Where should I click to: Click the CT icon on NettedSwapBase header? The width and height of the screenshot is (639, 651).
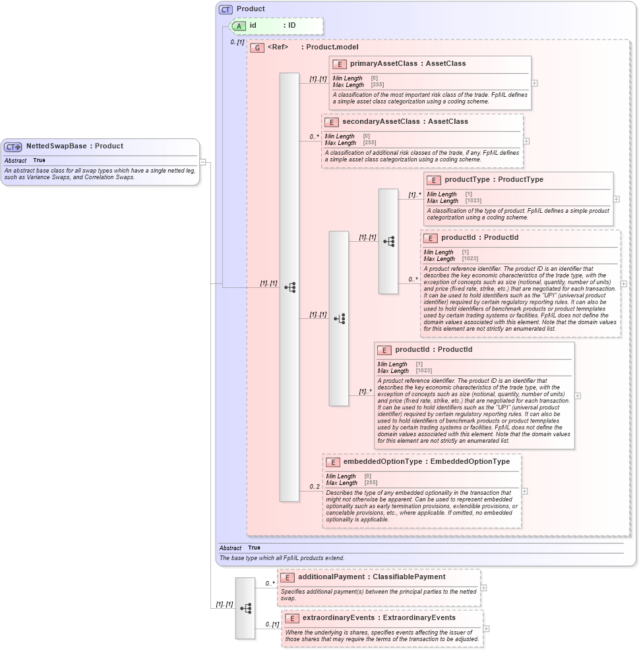[x=12, y=146]
